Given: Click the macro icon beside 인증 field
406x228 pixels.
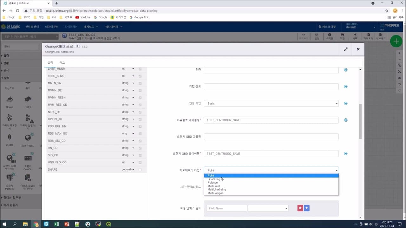Looking at the screenshot, I should point(346,70).
